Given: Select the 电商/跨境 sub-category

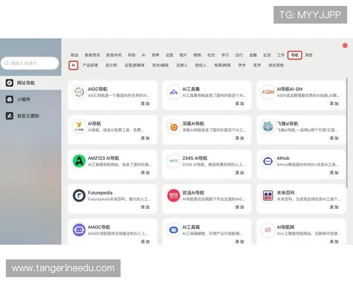Looking at the screenshot, I should point(222,65).
